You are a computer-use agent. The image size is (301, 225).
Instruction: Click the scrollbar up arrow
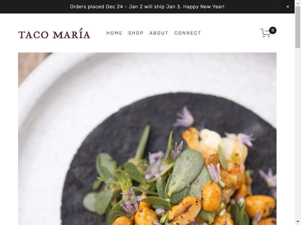click(298, 3)
